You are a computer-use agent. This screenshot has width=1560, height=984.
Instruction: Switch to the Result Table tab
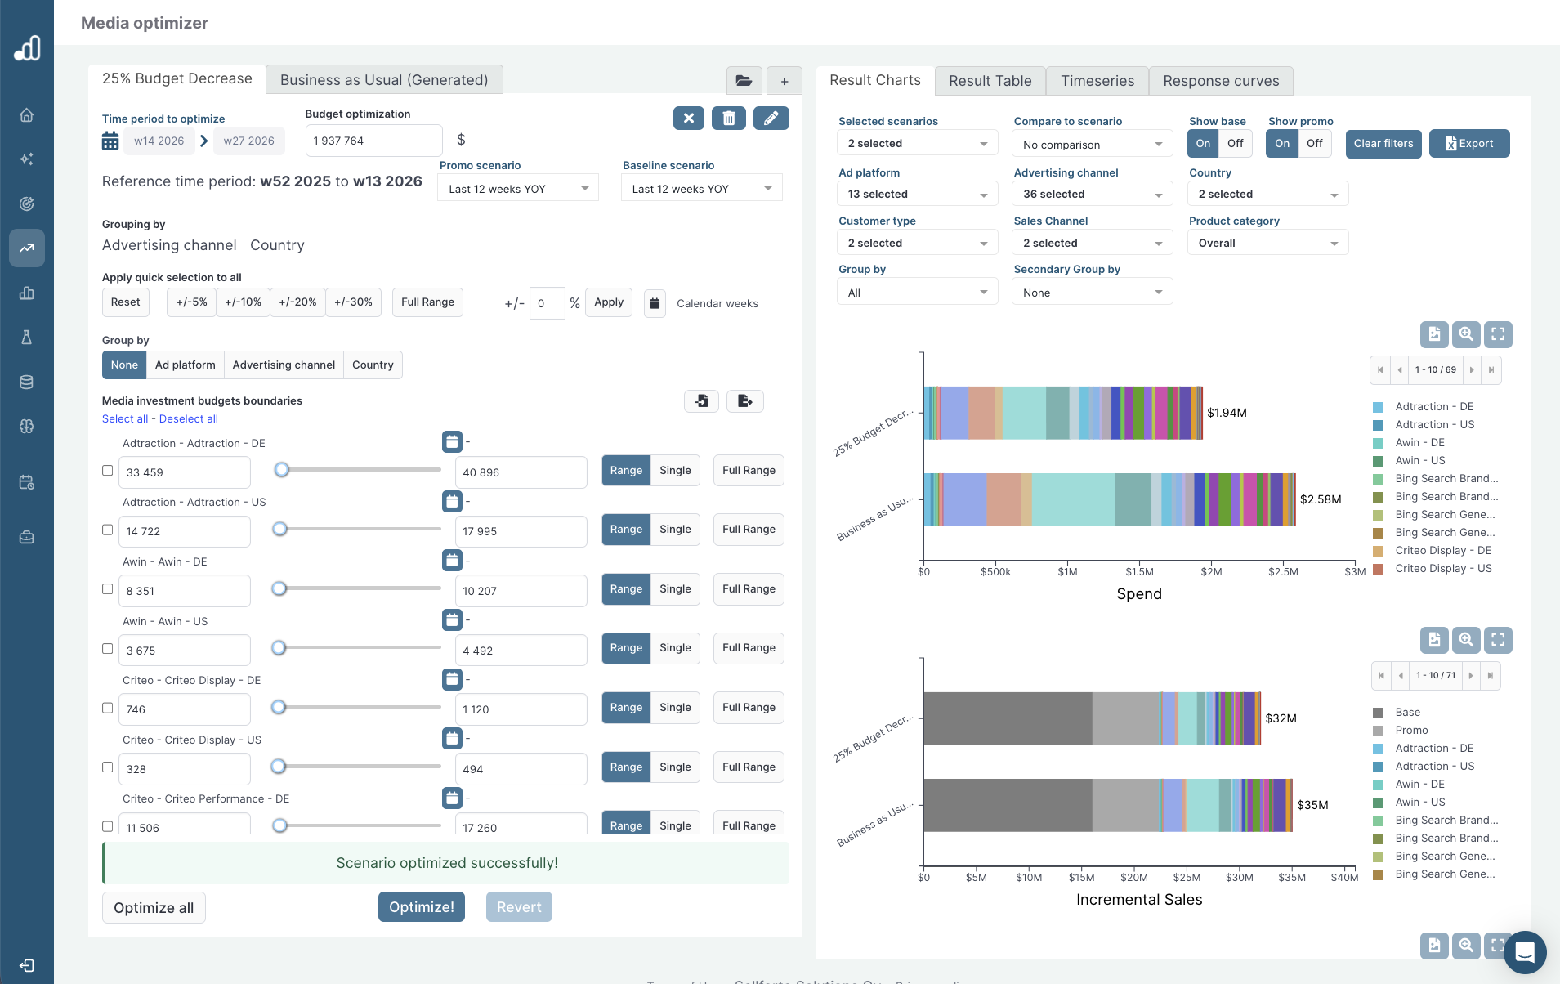(x=990, y=81)
